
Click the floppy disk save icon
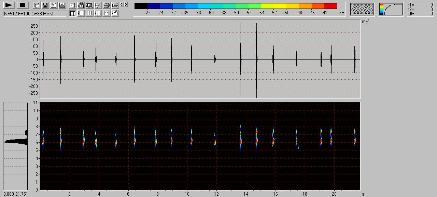click(45, 5)
